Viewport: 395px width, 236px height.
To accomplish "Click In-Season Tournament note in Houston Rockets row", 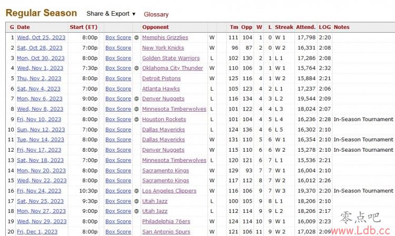I will click(x=363, y=120).
